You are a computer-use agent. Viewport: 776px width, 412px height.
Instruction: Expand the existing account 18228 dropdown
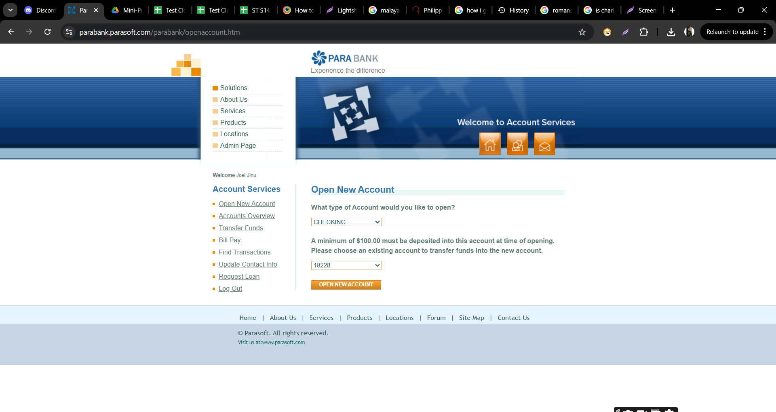point(346,265)
